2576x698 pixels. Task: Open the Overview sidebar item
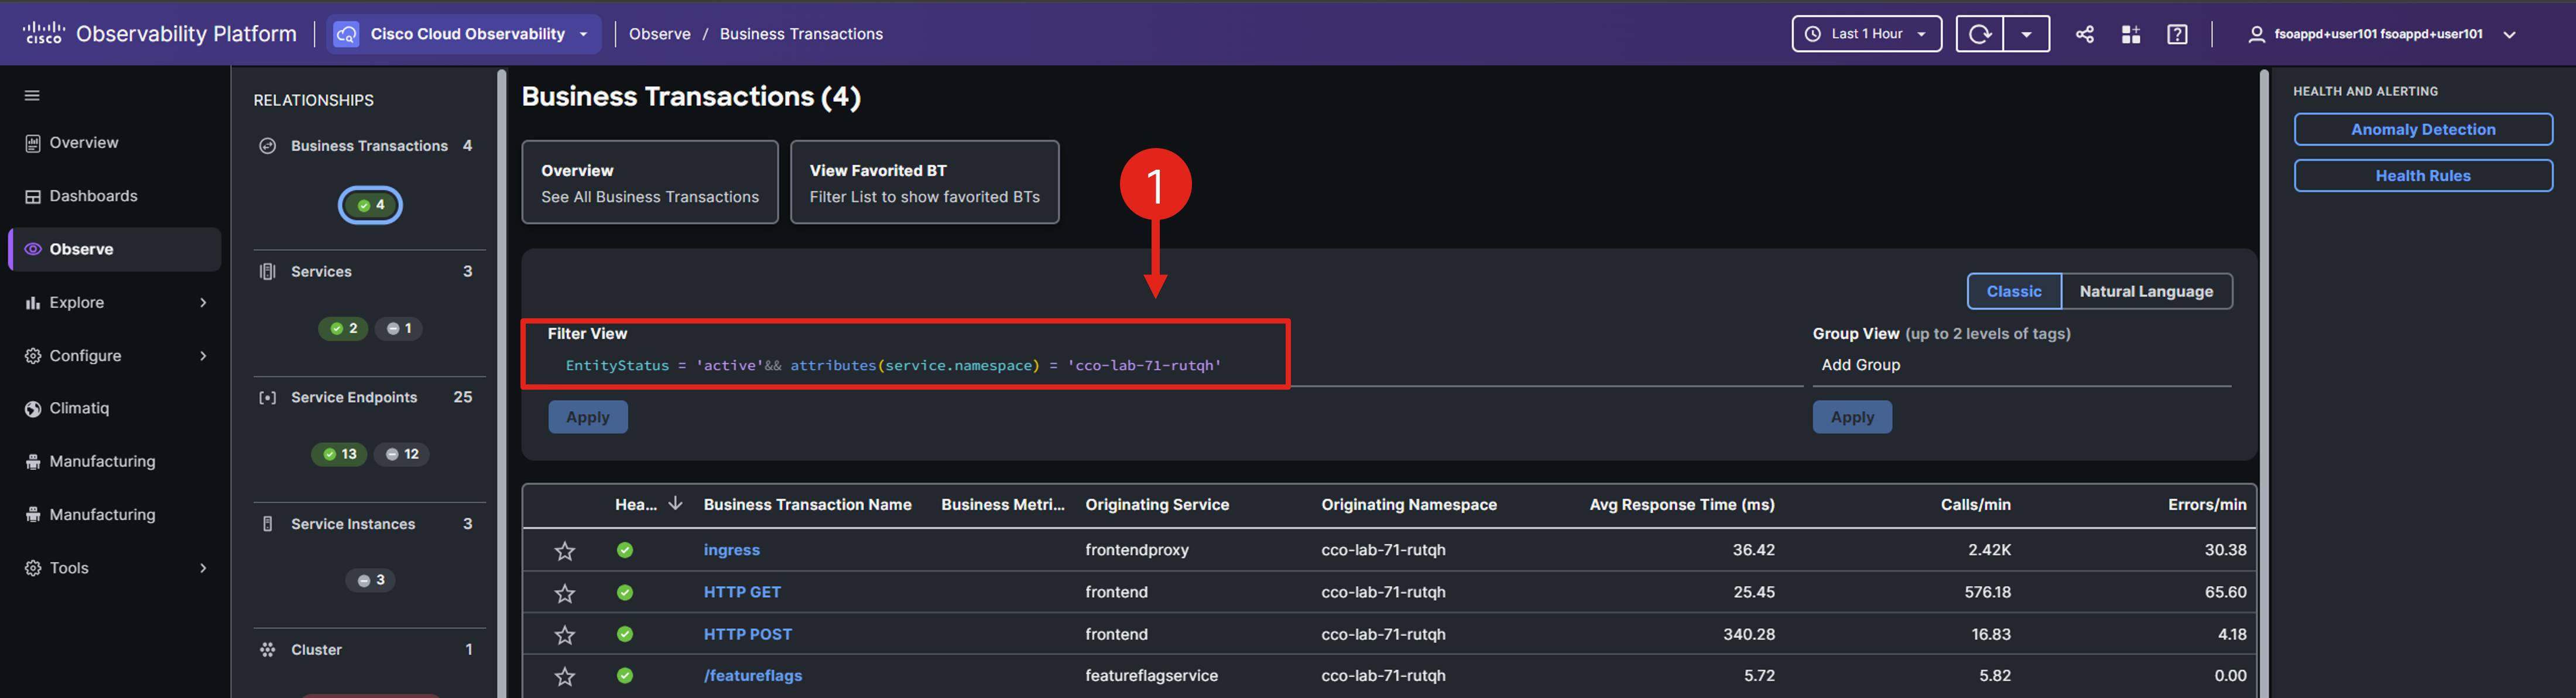pos(84,143)
